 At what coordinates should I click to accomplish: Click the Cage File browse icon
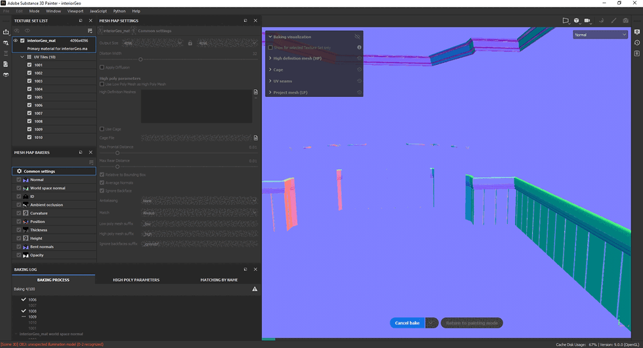(x=256, y=138)
